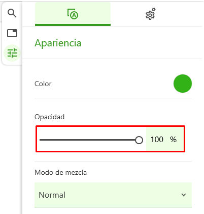Click the Apariencia section heading
The image size is (204, 214).
(x=58, y=43)
